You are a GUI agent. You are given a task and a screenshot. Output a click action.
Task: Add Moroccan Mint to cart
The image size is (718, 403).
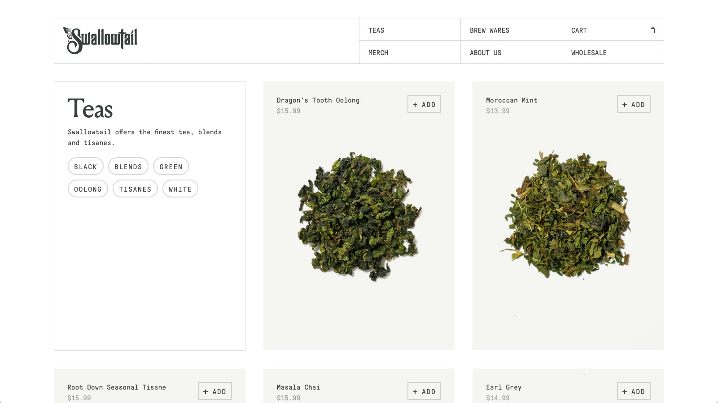(634, 104)
